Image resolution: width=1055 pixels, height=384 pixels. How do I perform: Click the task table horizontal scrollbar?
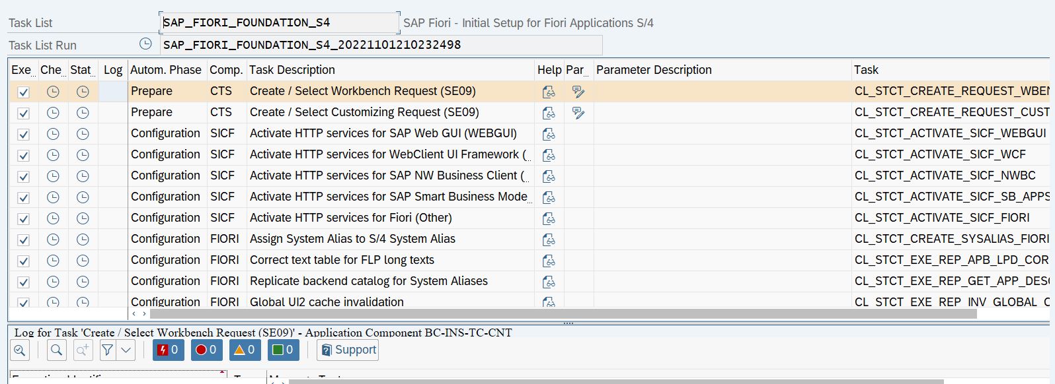(563, 313)
